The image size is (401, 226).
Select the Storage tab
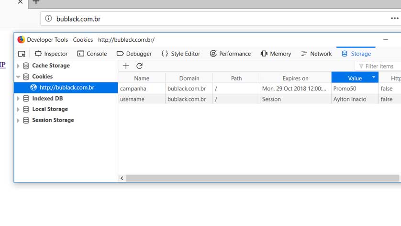(356, 54)
